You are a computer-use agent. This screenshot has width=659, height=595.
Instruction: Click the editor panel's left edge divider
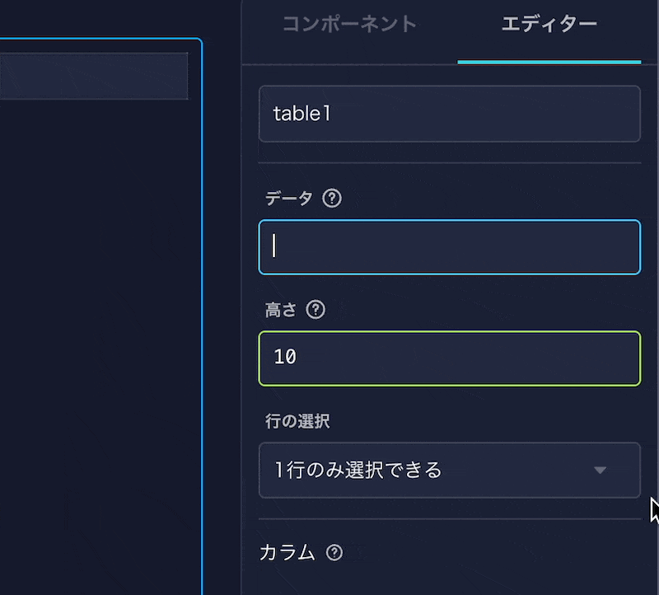pos(241,330)
